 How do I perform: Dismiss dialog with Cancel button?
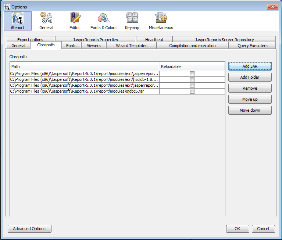click(x=263, y=229)
